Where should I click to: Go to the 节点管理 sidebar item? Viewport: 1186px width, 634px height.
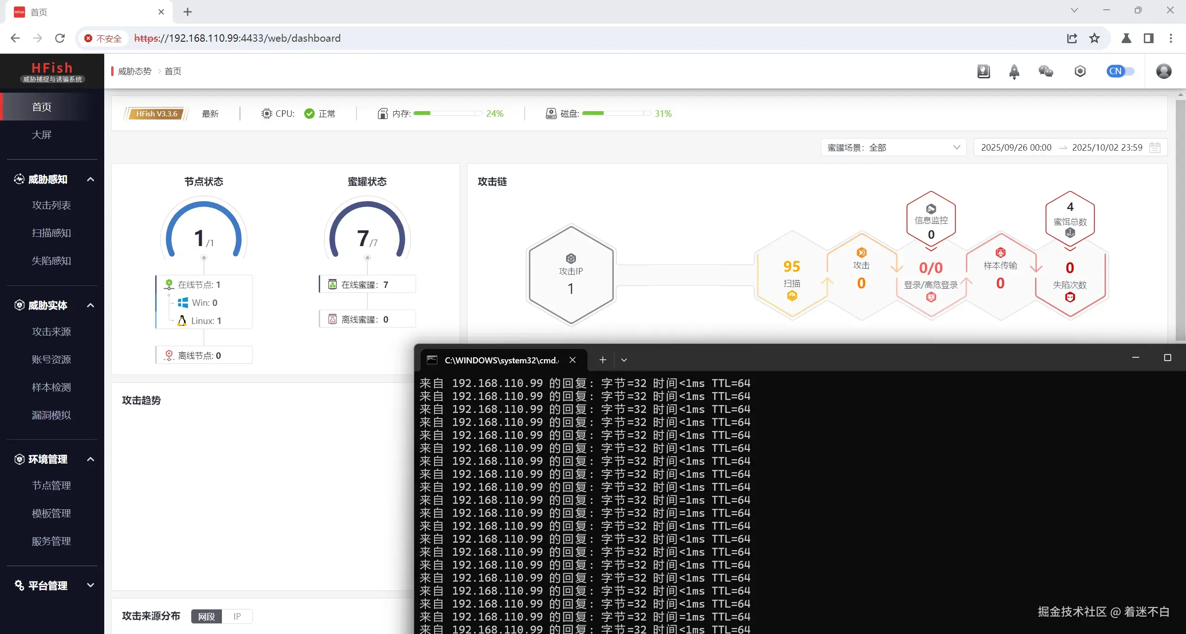pyautogui.click(x=51, y=486)
